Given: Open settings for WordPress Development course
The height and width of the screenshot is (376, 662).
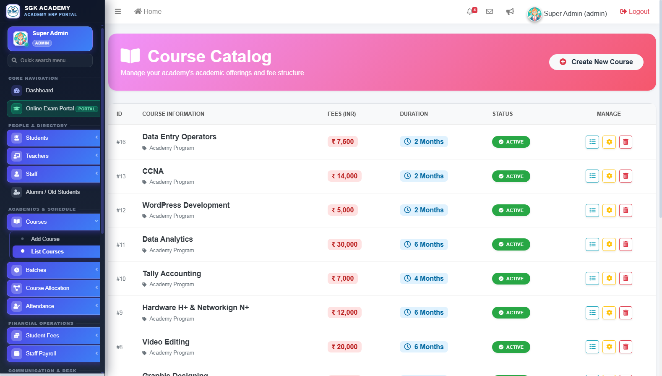Looking at the screenshot, I should [609, 210].
